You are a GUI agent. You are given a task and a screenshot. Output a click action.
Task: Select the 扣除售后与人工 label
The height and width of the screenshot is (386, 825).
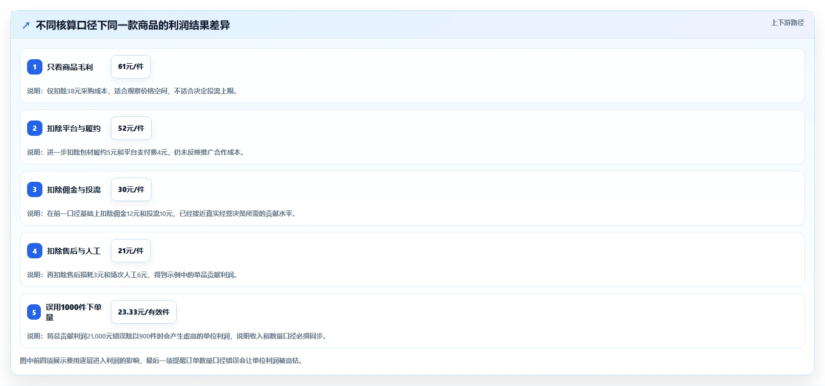click(x=74, y=251)
